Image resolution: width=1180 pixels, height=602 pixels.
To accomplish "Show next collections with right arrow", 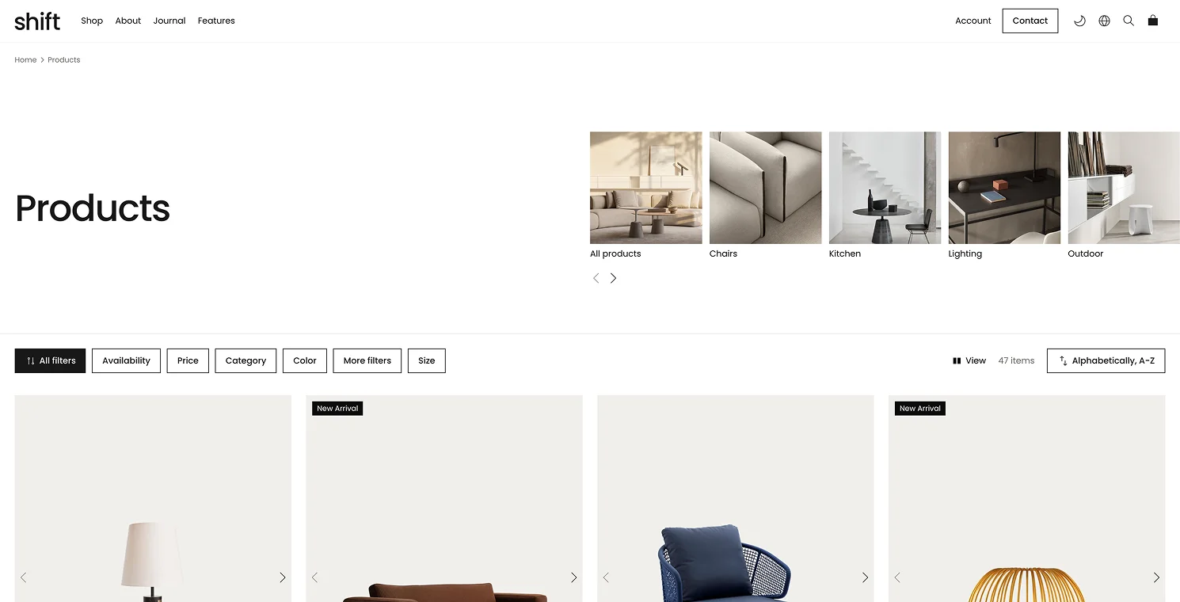I will 613,278.
